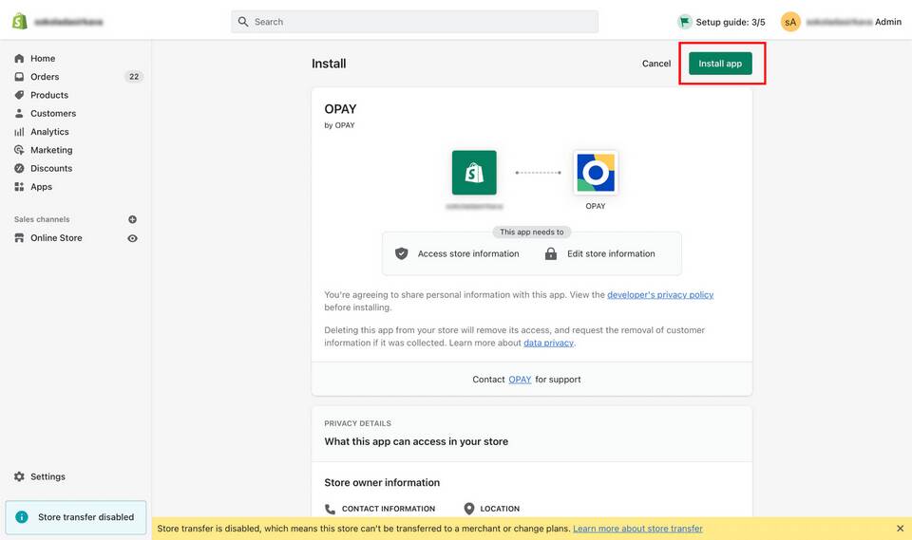Click the Analytics bar chart icon
Viewport: 912px width, 540px height.
coord(19,131)
